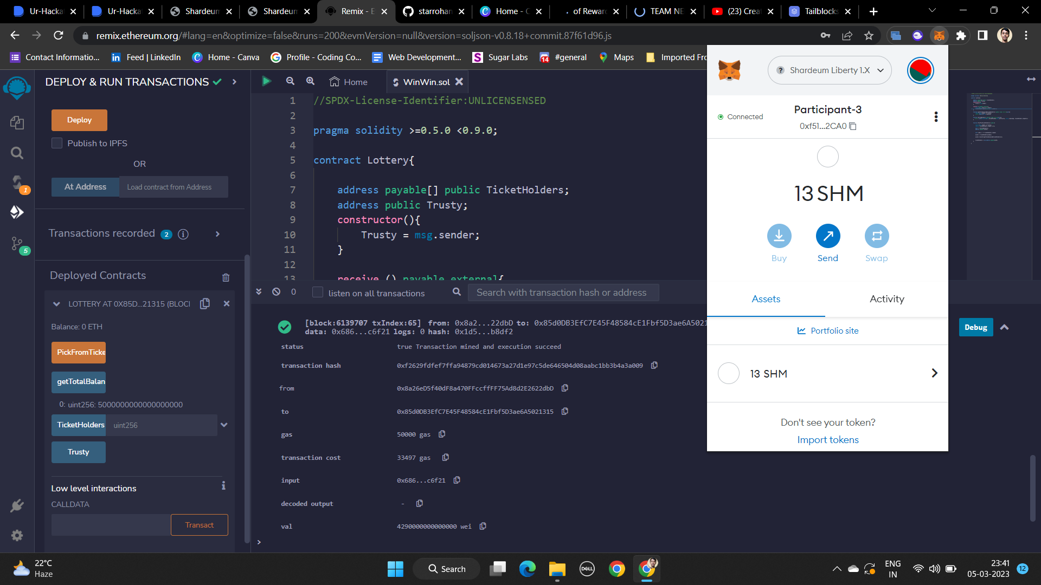Screen dimensions: 1041x585
Task: Click the green Run script play icon
Action: tap(266, 81)
